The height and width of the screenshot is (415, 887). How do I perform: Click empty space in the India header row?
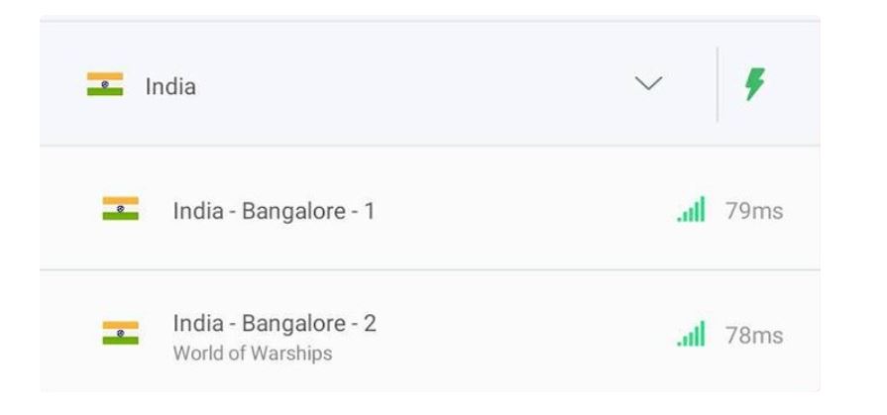[416, 86]
